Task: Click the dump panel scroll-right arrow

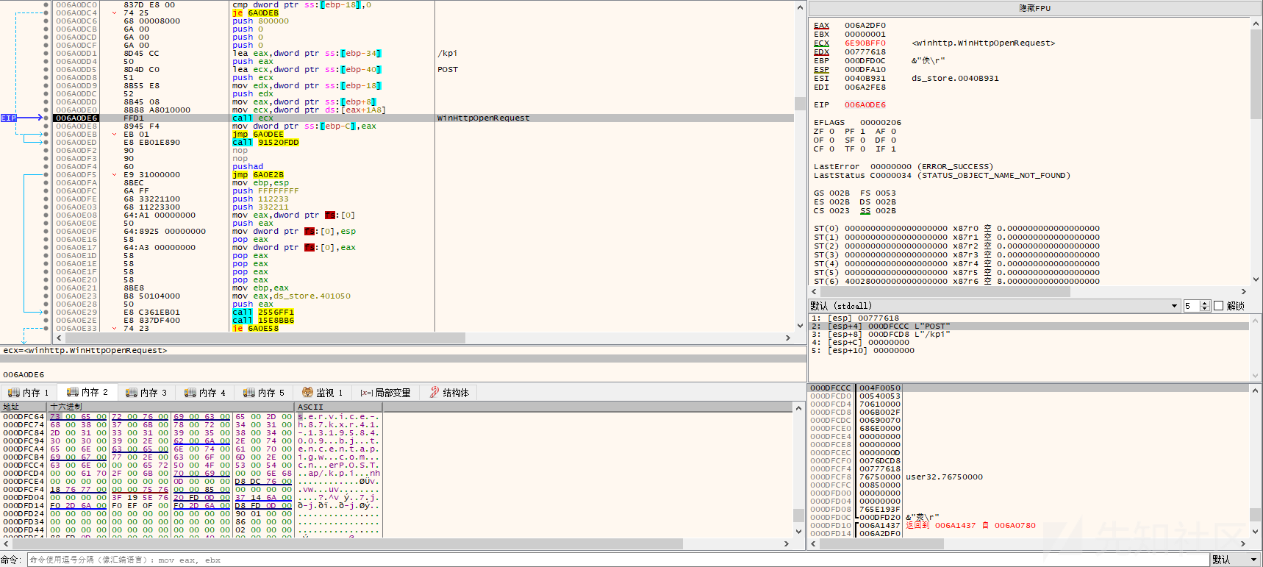Action: click(787, 544)
